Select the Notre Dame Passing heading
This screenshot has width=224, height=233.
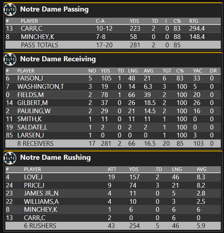54,9
